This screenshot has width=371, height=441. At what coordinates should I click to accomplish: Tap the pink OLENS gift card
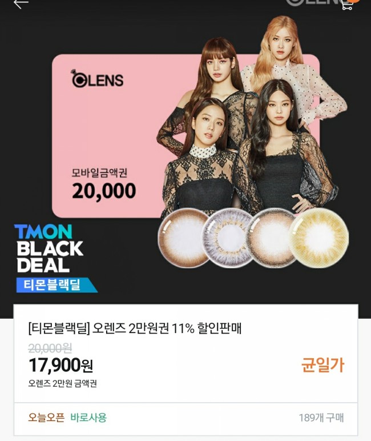(185, 136)
